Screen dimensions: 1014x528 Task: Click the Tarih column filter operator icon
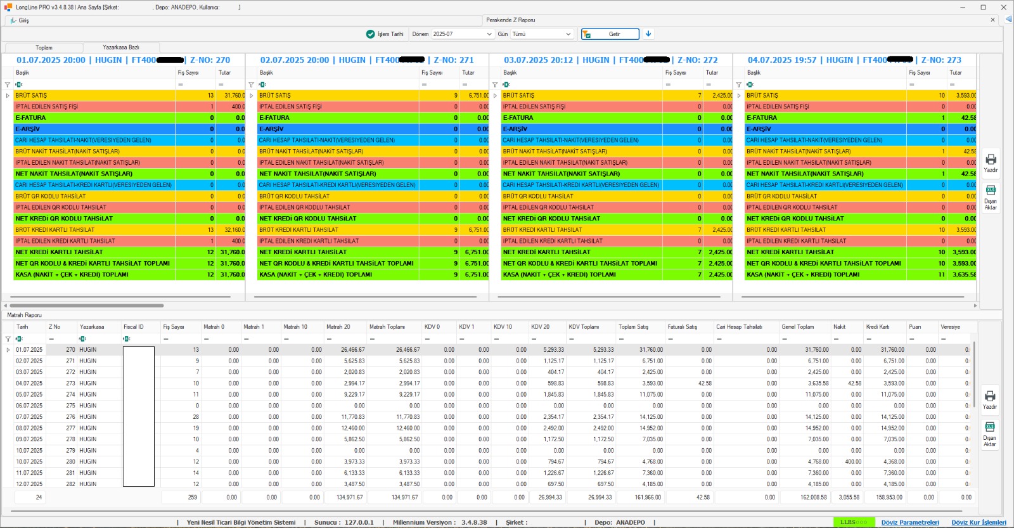[19, 338]
